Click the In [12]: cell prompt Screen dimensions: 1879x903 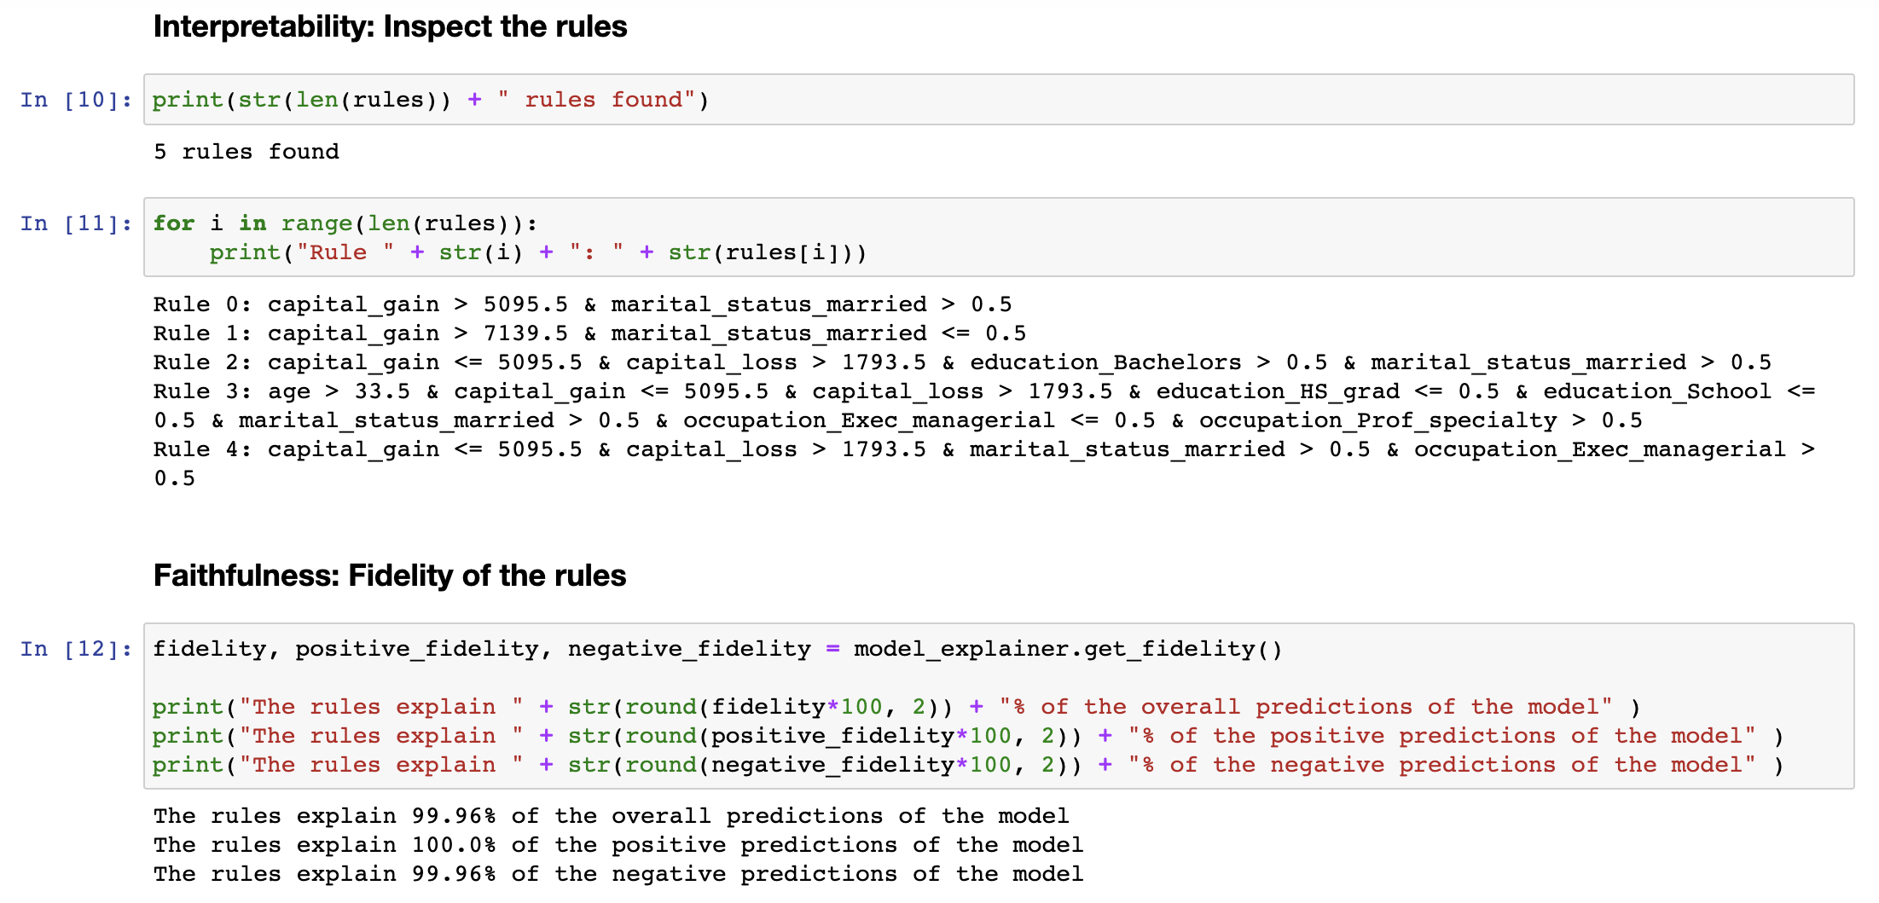[x=76, y=649]
